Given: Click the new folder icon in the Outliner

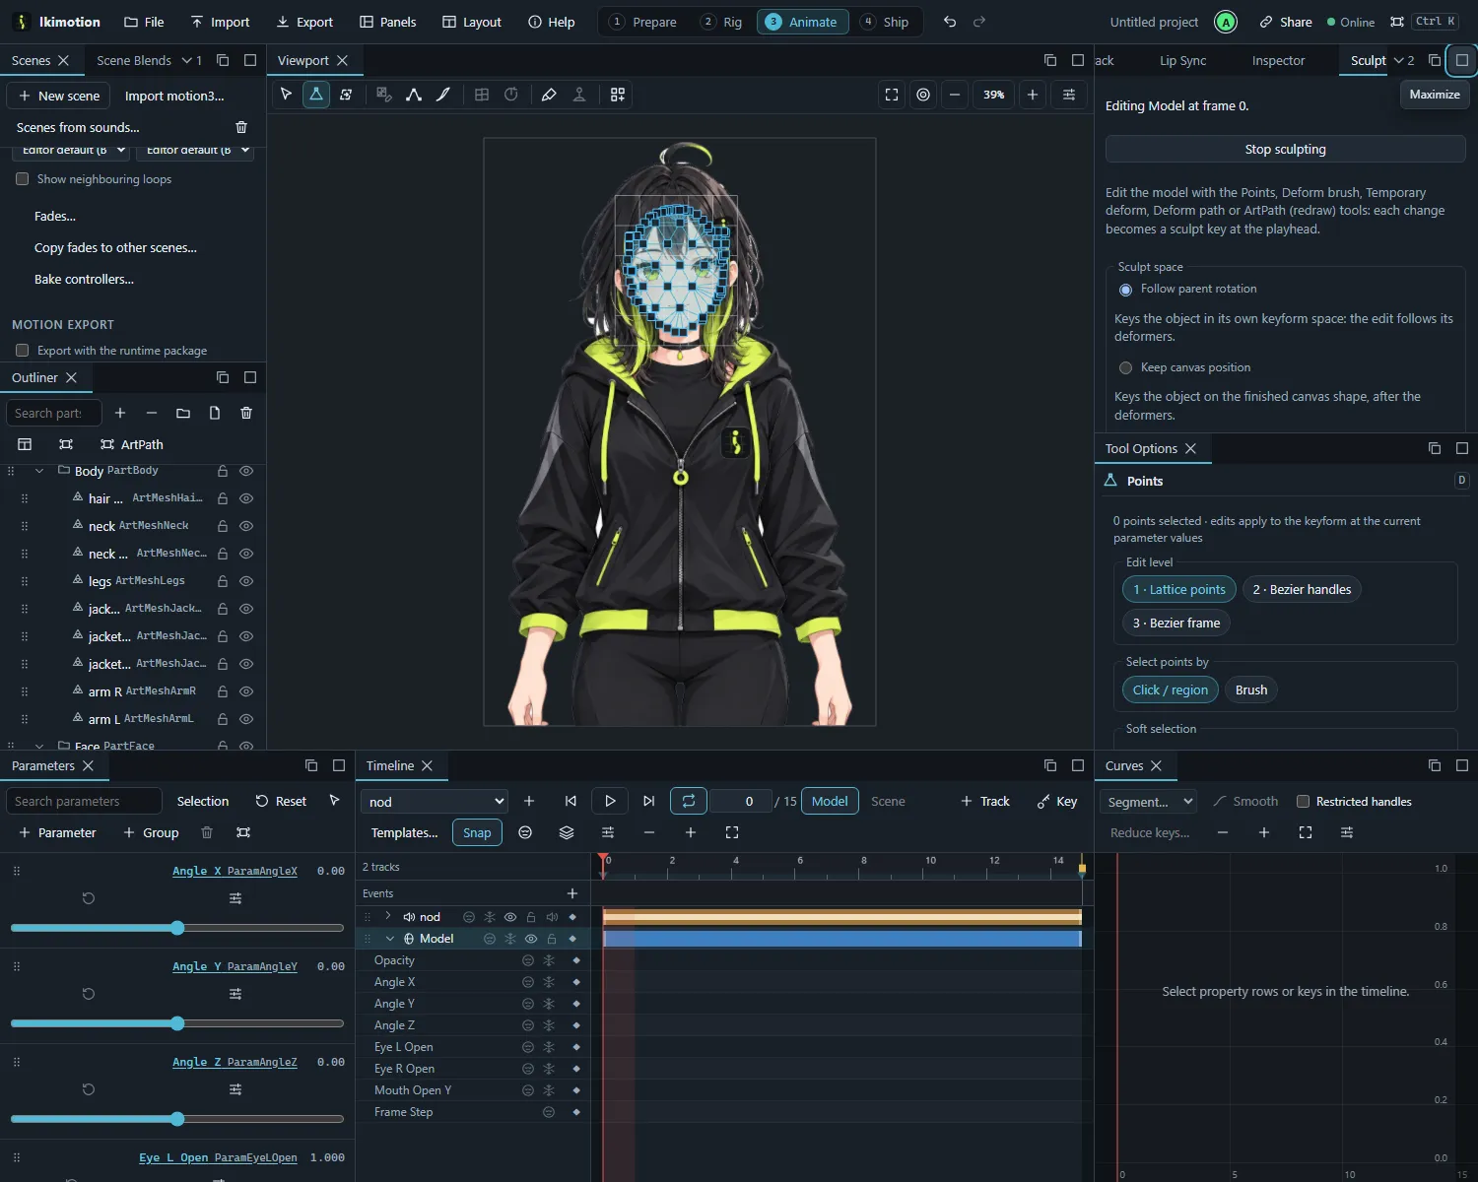Looking at the screenshot, I should tap(183, 413).
